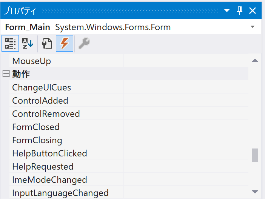Open Property Pages wrench icon
The height and width of the screenshot is (199, 265).
coord(83,44)
